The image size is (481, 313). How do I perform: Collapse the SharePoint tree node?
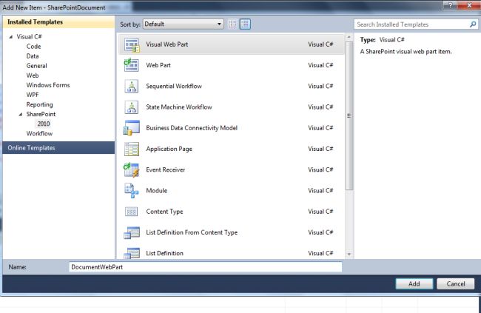tap(21, 114)
